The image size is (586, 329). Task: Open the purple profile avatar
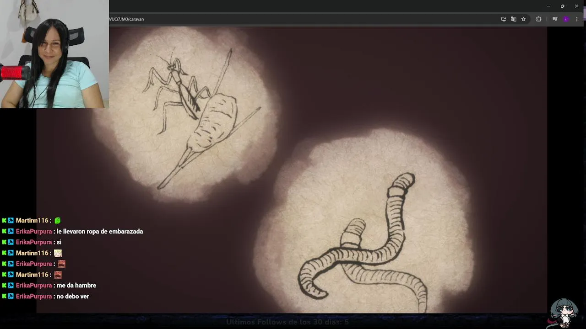[566, 19]
